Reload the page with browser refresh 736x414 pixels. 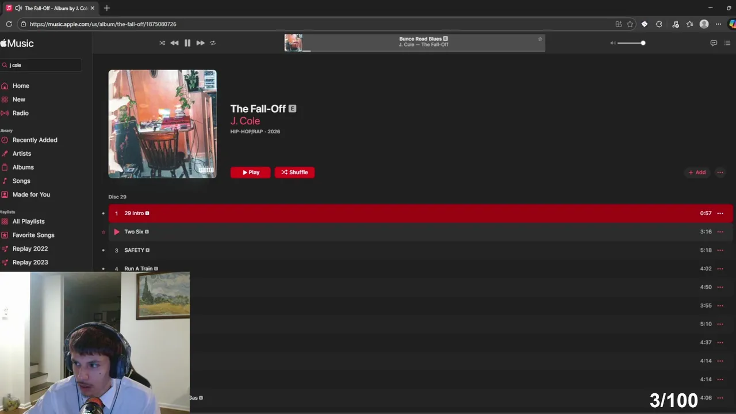coord(9,24)
